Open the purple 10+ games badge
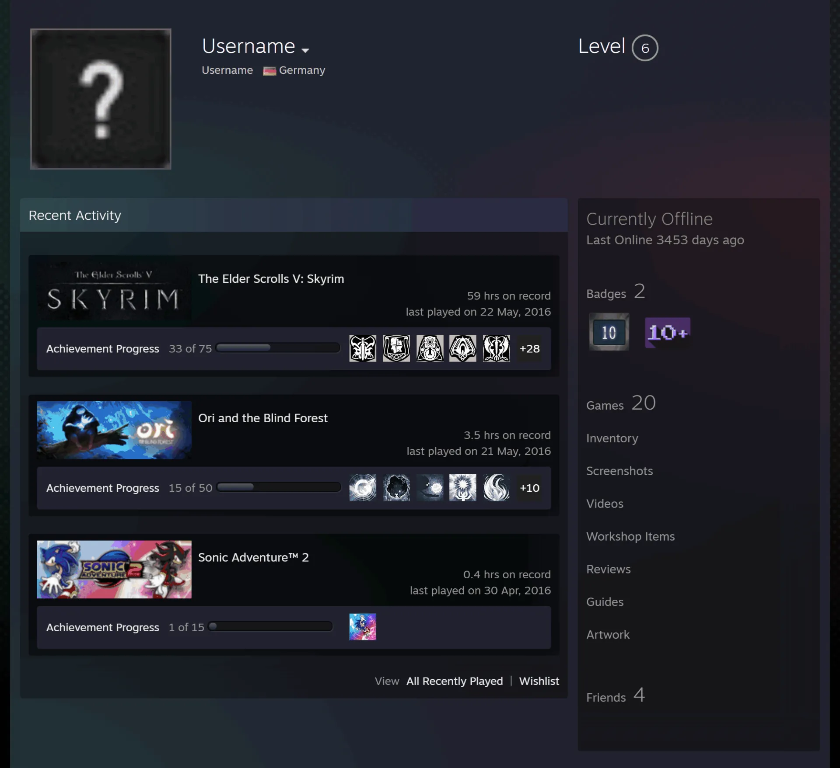The image size is (840, 768). pyautogui.click(x=668, y=333)
